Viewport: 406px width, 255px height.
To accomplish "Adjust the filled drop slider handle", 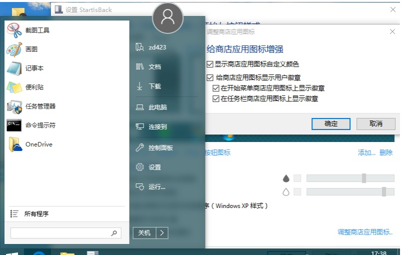I will 364,178.
